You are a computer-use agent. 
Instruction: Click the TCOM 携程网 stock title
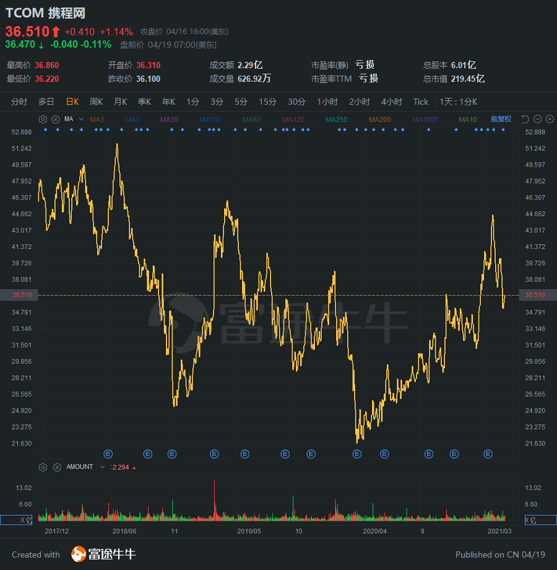tap(45, 13)
